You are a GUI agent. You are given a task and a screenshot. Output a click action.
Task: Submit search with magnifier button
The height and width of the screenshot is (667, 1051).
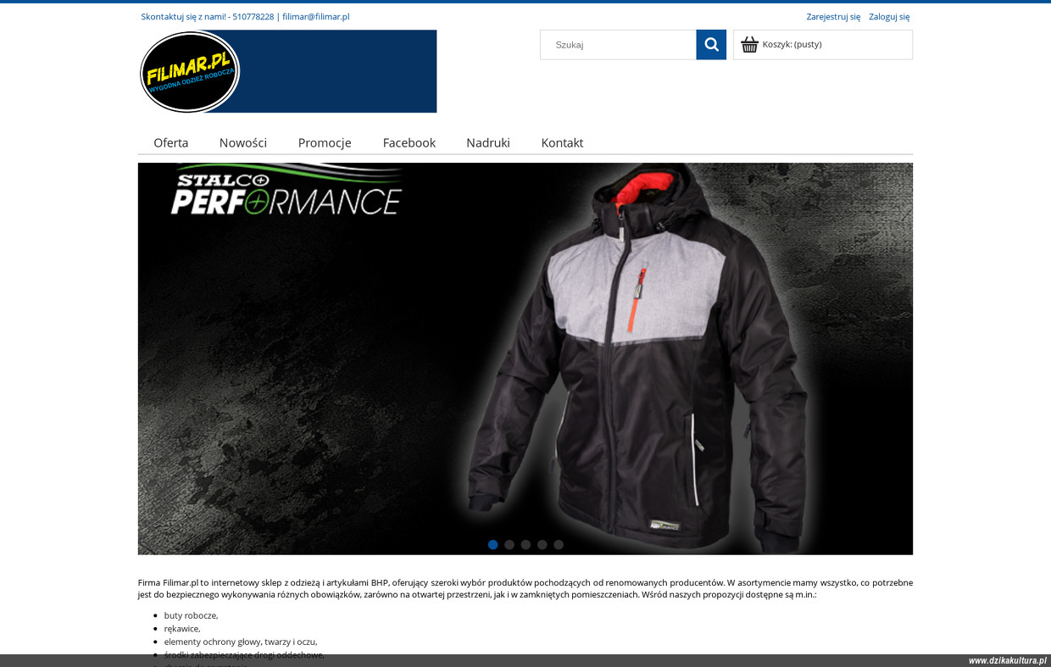711,45
